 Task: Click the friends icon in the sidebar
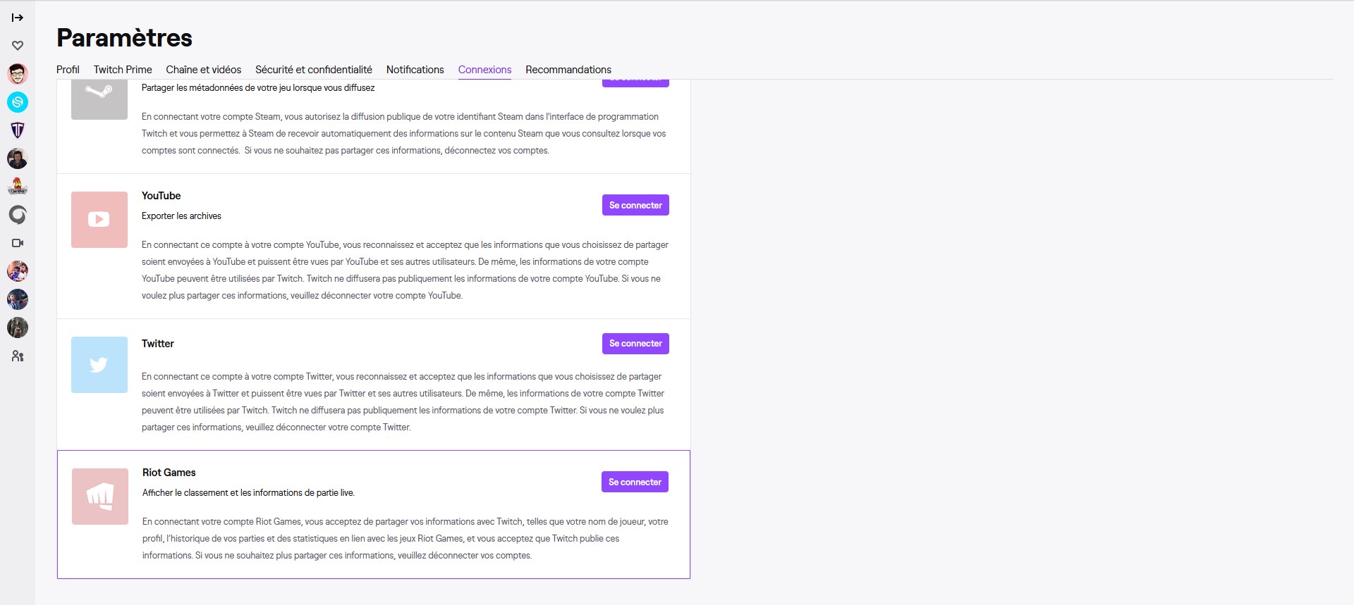pyautogui.click(x=18, y=356)
